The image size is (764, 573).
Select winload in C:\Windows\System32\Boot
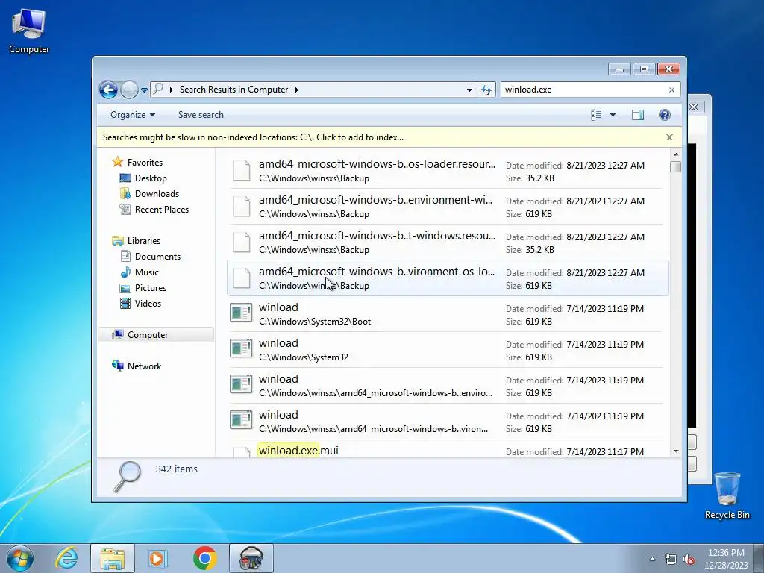tap(446, 314)
